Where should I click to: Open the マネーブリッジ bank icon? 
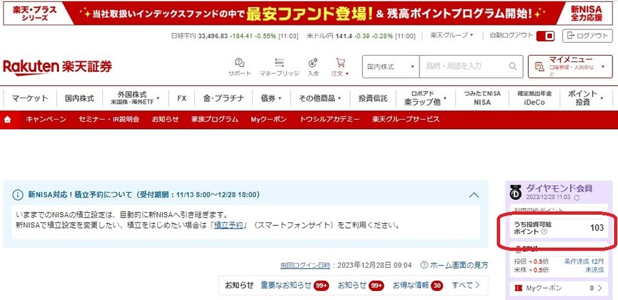(x=279, y=62)
